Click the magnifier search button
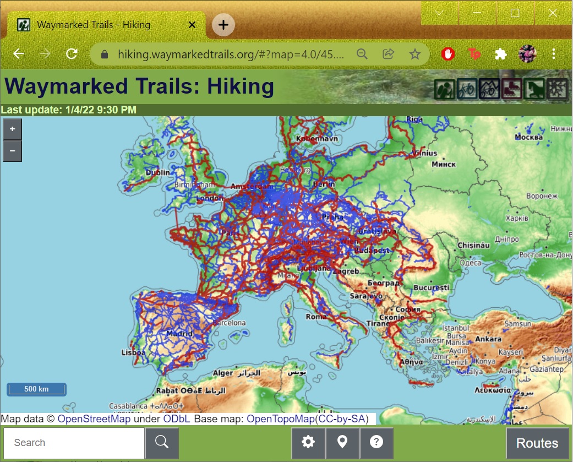Viewport: 573px width, 462px height. tap(162, 442)
